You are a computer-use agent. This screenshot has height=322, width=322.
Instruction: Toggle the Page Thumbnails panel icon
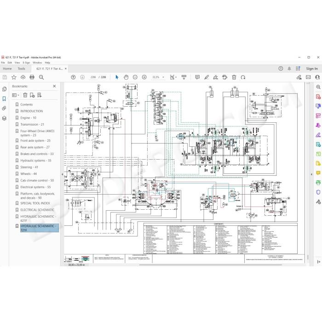pyautogui.click(x=4, y=89)
